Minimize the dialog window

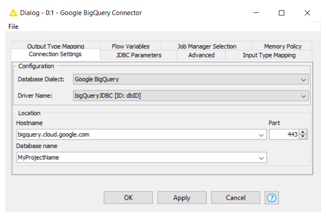coord(256,13)
